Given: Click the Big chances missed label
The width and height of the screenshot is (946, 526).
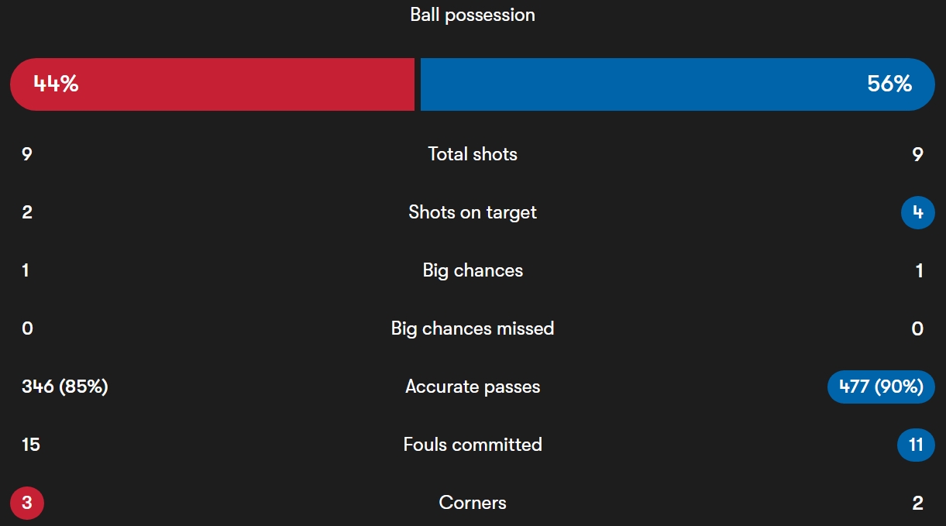Looking at the screenshot, I should click(473, 328).
